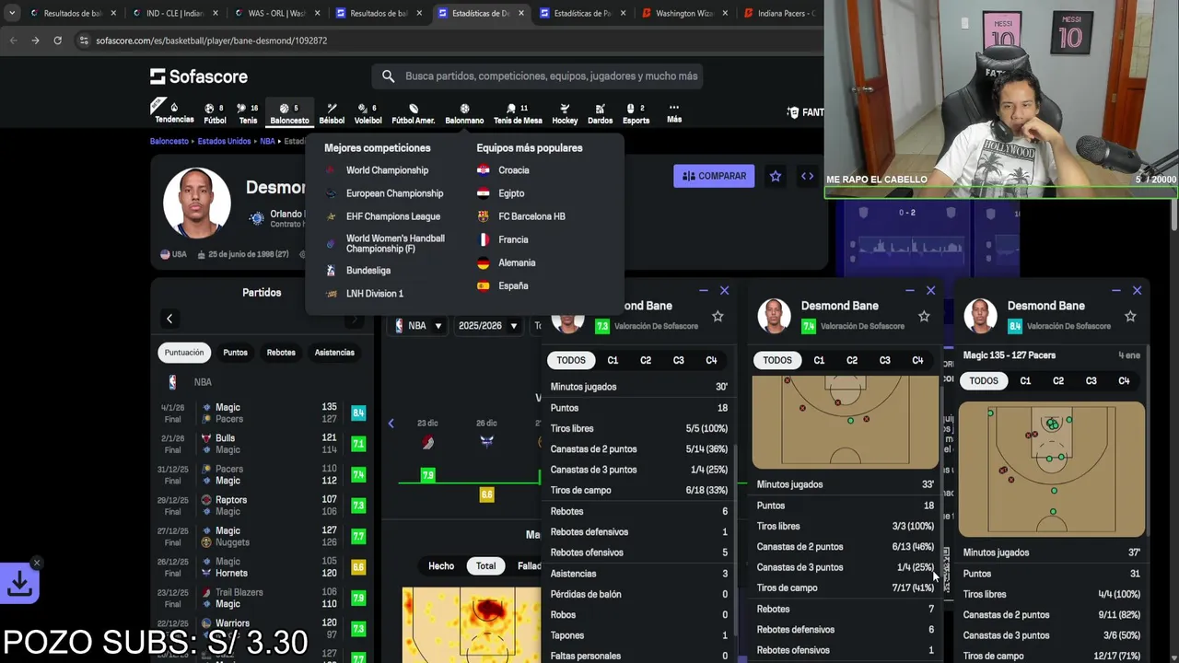Select C3 quarter in the 7.4-rated popup
Viewport: 1179px width, 663px height.
(884, 360)
